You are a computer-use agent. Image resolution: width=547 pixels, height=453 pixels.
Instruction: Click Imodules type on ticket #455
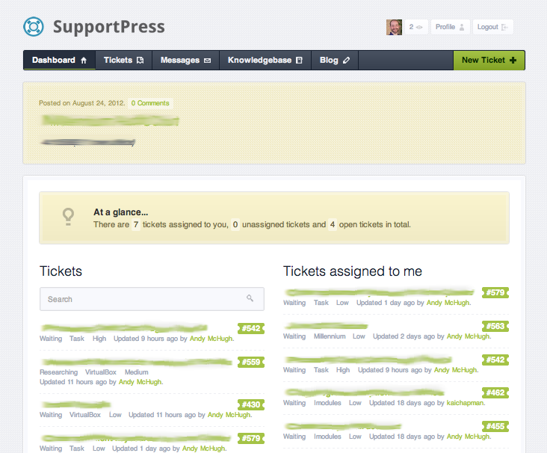coord(327,437)
